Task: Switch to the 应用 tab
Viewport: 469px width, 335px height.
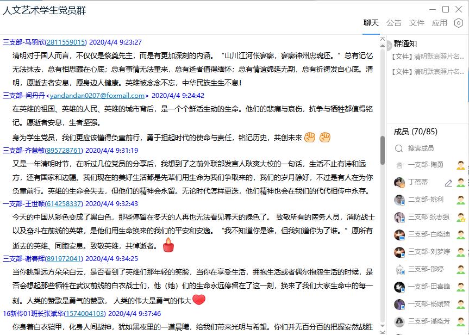Action: coord(439,23)
